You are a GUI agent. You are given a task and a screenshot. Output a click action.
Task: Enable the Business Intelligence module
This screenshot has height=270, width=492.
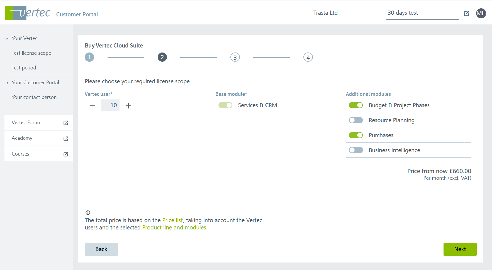[x=356, y=150]
